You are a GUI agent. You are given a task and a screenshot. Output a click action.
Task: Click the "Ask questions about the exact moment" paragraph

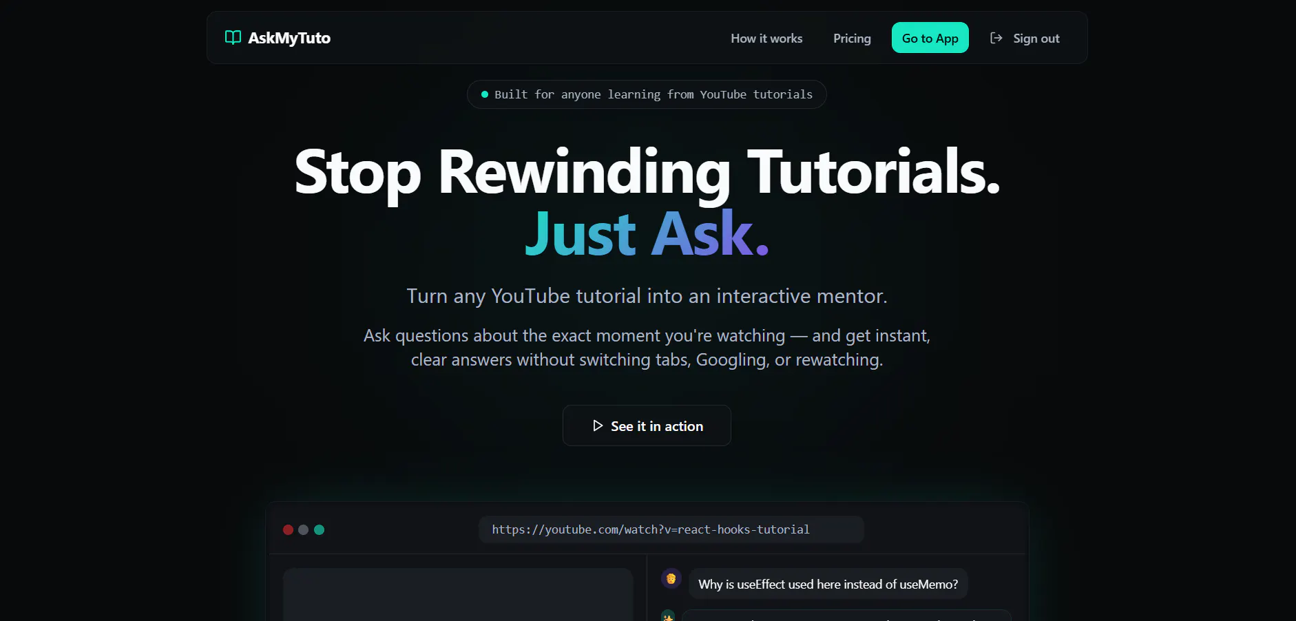647,348
